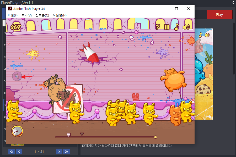Go to previous page with left arrow
236x157 pixels.
[x=19, y=152]
